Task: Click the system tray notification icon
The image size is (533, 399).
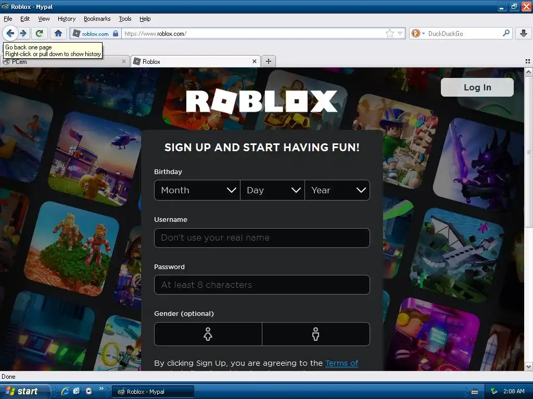Action: pyautogui.click(x=494, y=392)
